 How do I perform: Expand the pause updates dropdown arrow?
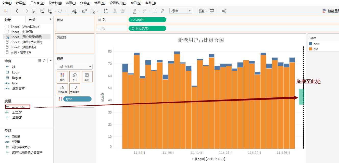(55, 11)
